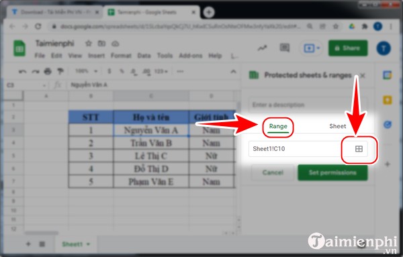Click the Redo icon in toolbar

click(35, 71)
